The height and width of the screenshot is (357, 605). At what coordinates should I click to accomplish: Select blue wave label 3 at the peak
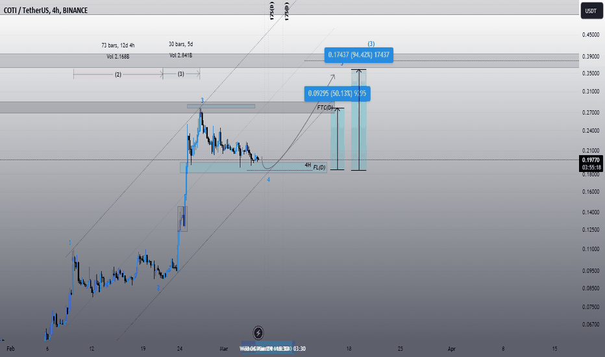point(202,101)
